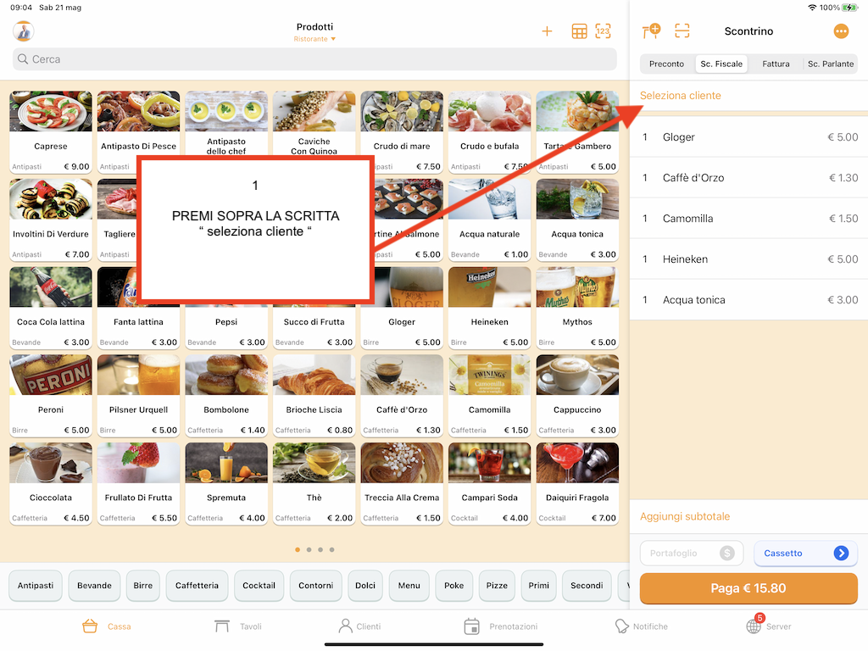Go to the last products page dot
868x651 pixels.
click(331, 549)
